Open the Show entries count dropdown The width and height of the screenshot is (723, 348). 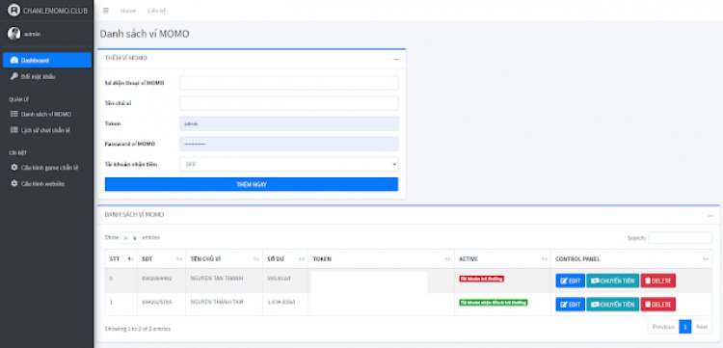[130, 238]
